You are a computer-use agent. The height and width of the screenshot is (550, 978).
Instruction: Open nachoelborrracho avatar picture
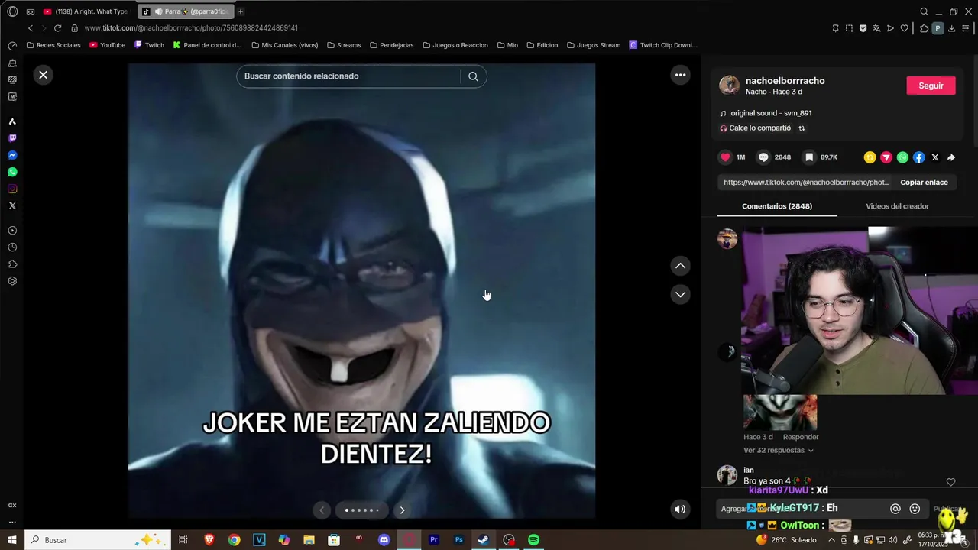click(729, 86)
